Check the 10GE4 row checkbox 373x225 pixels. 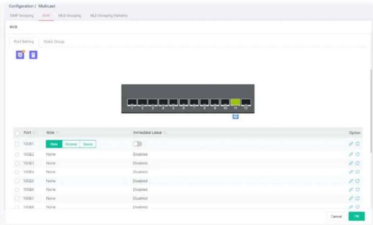pyautogui.click(x=17, y=172)
